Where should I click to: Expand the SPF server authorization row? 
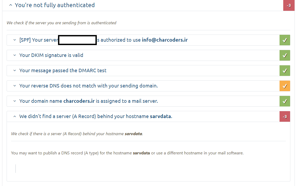15,40
